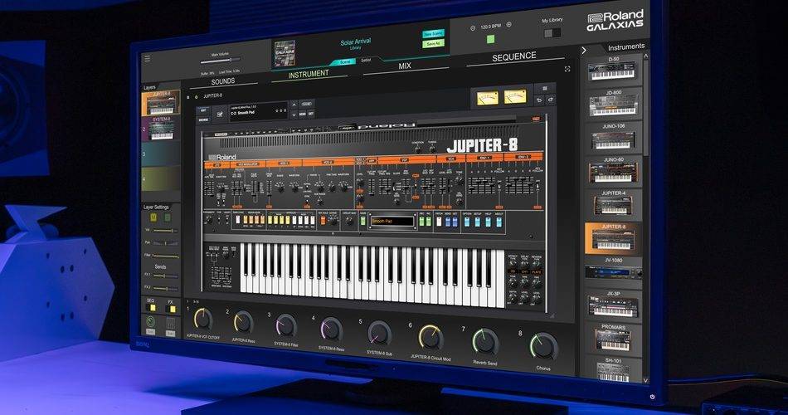Click the JUPITER-8 patch display Smooth Pad
788x415 pixels.
(392, 221)
